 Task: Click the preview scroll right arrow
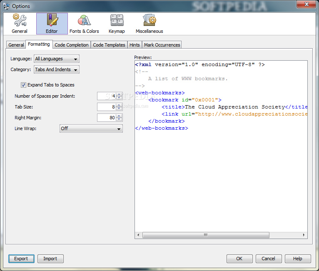tap(304, 235)
